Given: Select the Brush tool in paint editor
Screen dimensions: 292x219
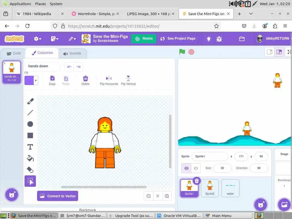Looking at the screenshot, I should coord(30,101).
